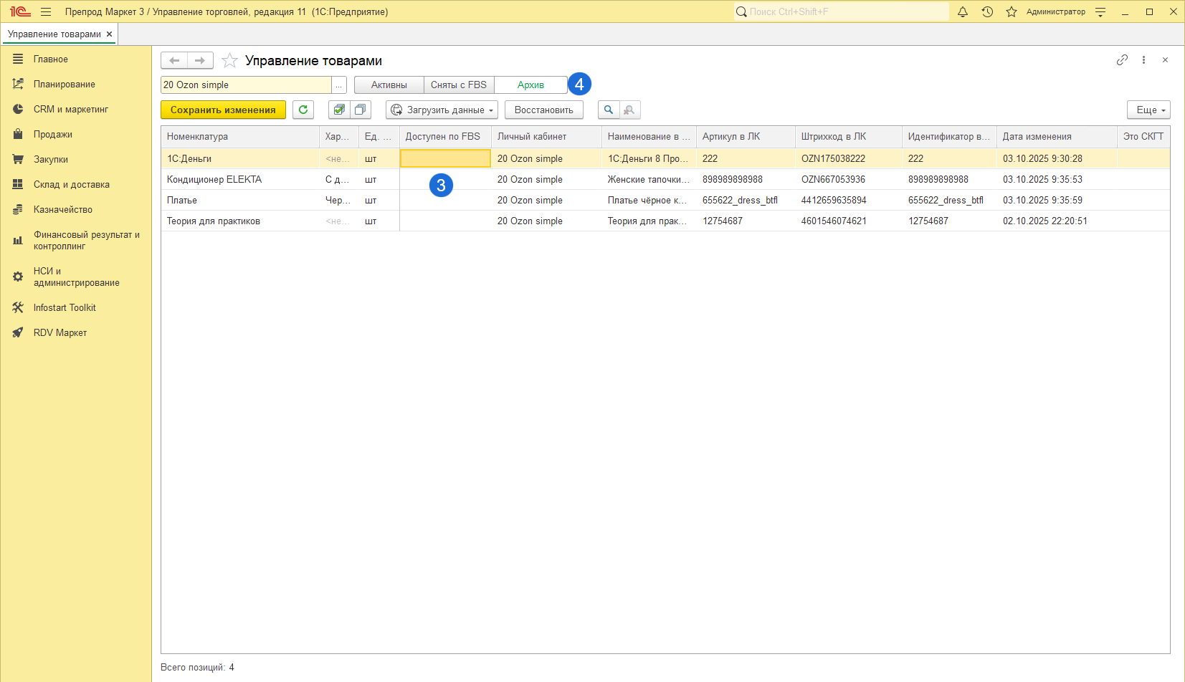Open the history clock icon
Screen dimensions: 1185x682
987,12
